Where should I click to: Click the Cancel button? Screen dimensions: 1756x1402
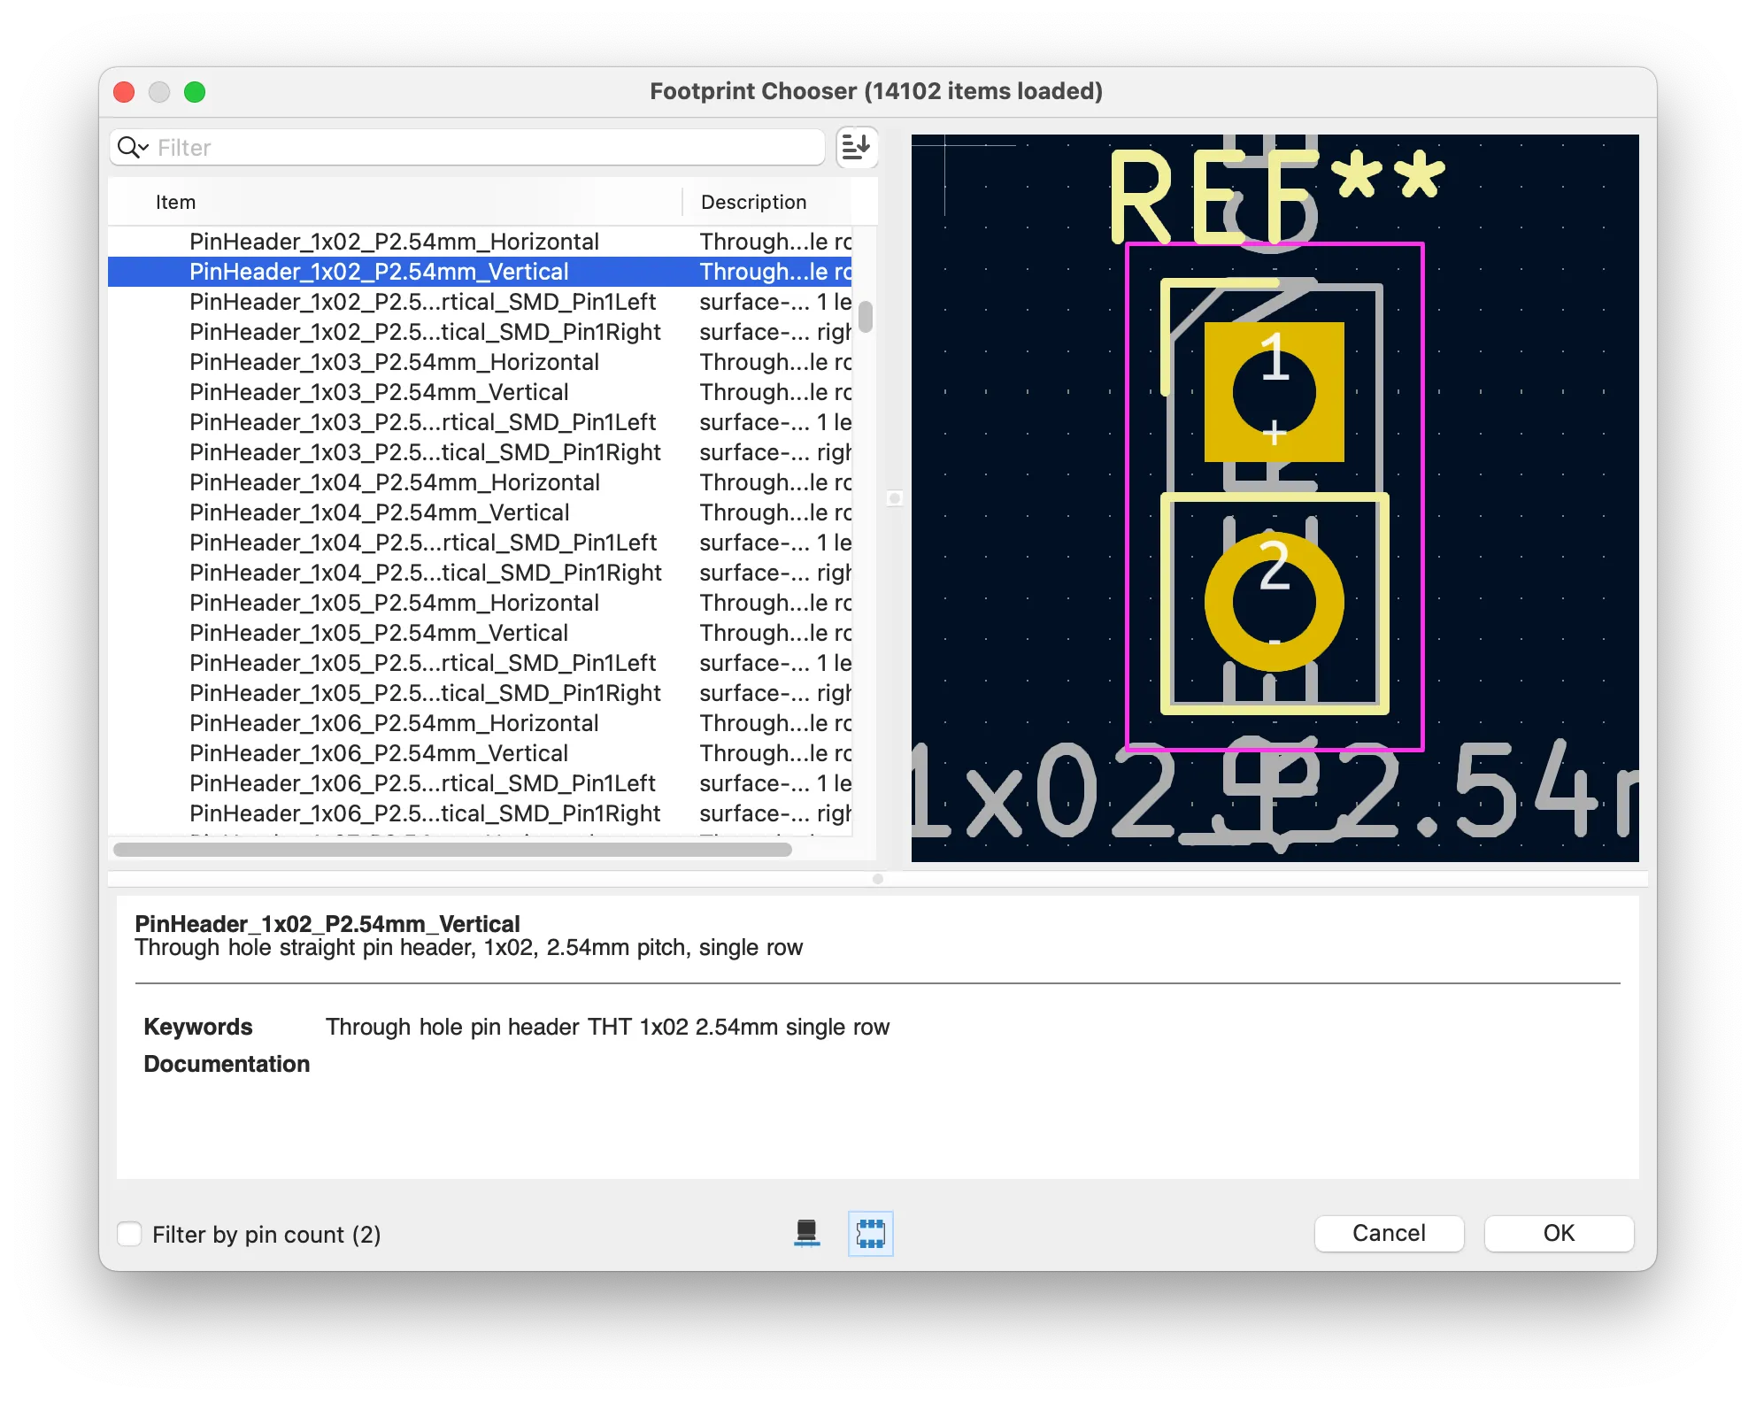pyautogui.click(x=1389, y=1233)
